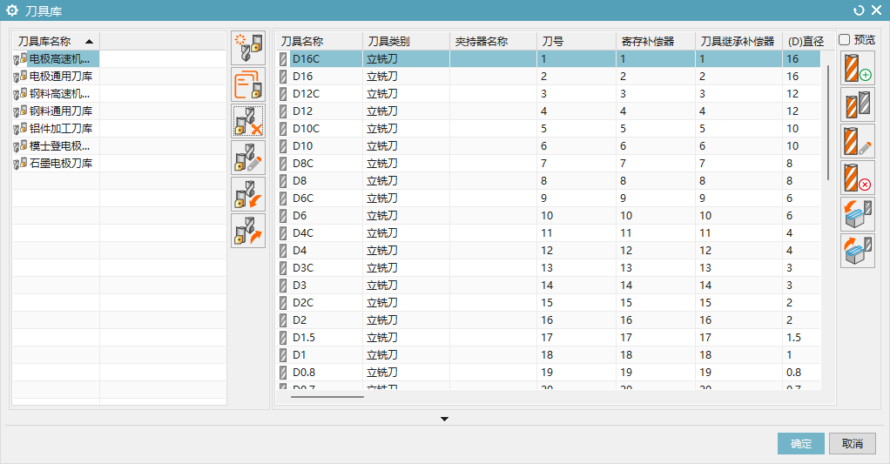Click the send tools to part icon
Viewport: 890px width, 464px height.
click(x=858, y=250)
